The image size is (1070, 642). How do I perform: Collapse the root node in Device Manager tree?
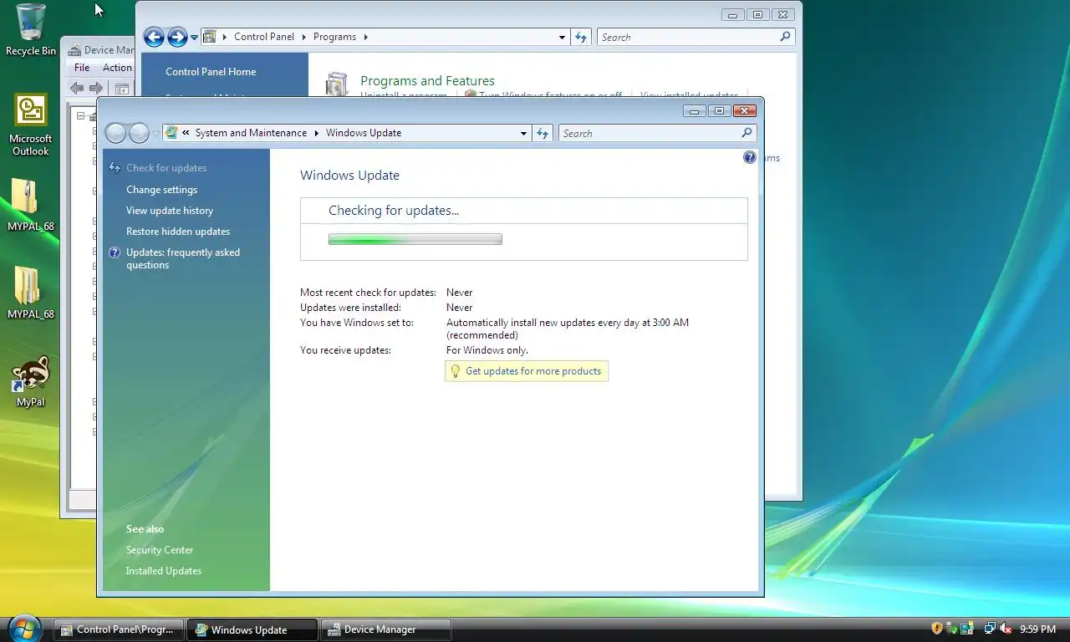coord(81,115)
